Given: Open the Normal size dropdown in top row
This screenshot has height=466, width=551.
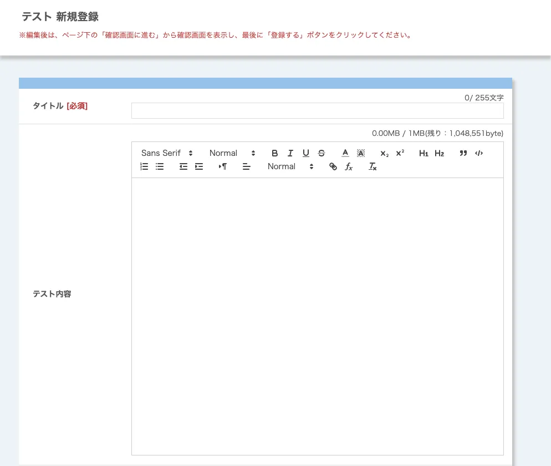Looking at the screenshot, I should click(x=232, y=153).
